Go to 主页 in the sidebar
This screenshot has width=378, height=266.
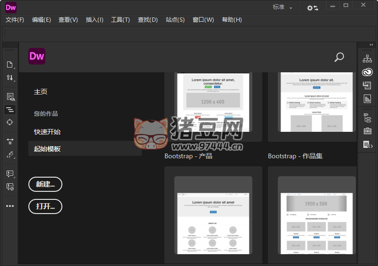coord(41,92)
